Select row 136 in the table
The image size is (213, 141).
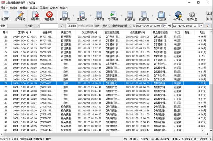click(105, 37)
